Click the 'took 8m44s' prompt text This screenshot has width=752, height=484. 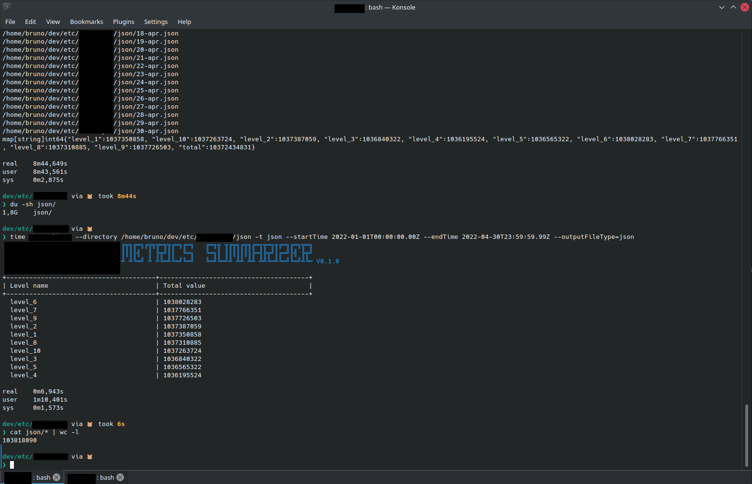(x=117, y=196)
